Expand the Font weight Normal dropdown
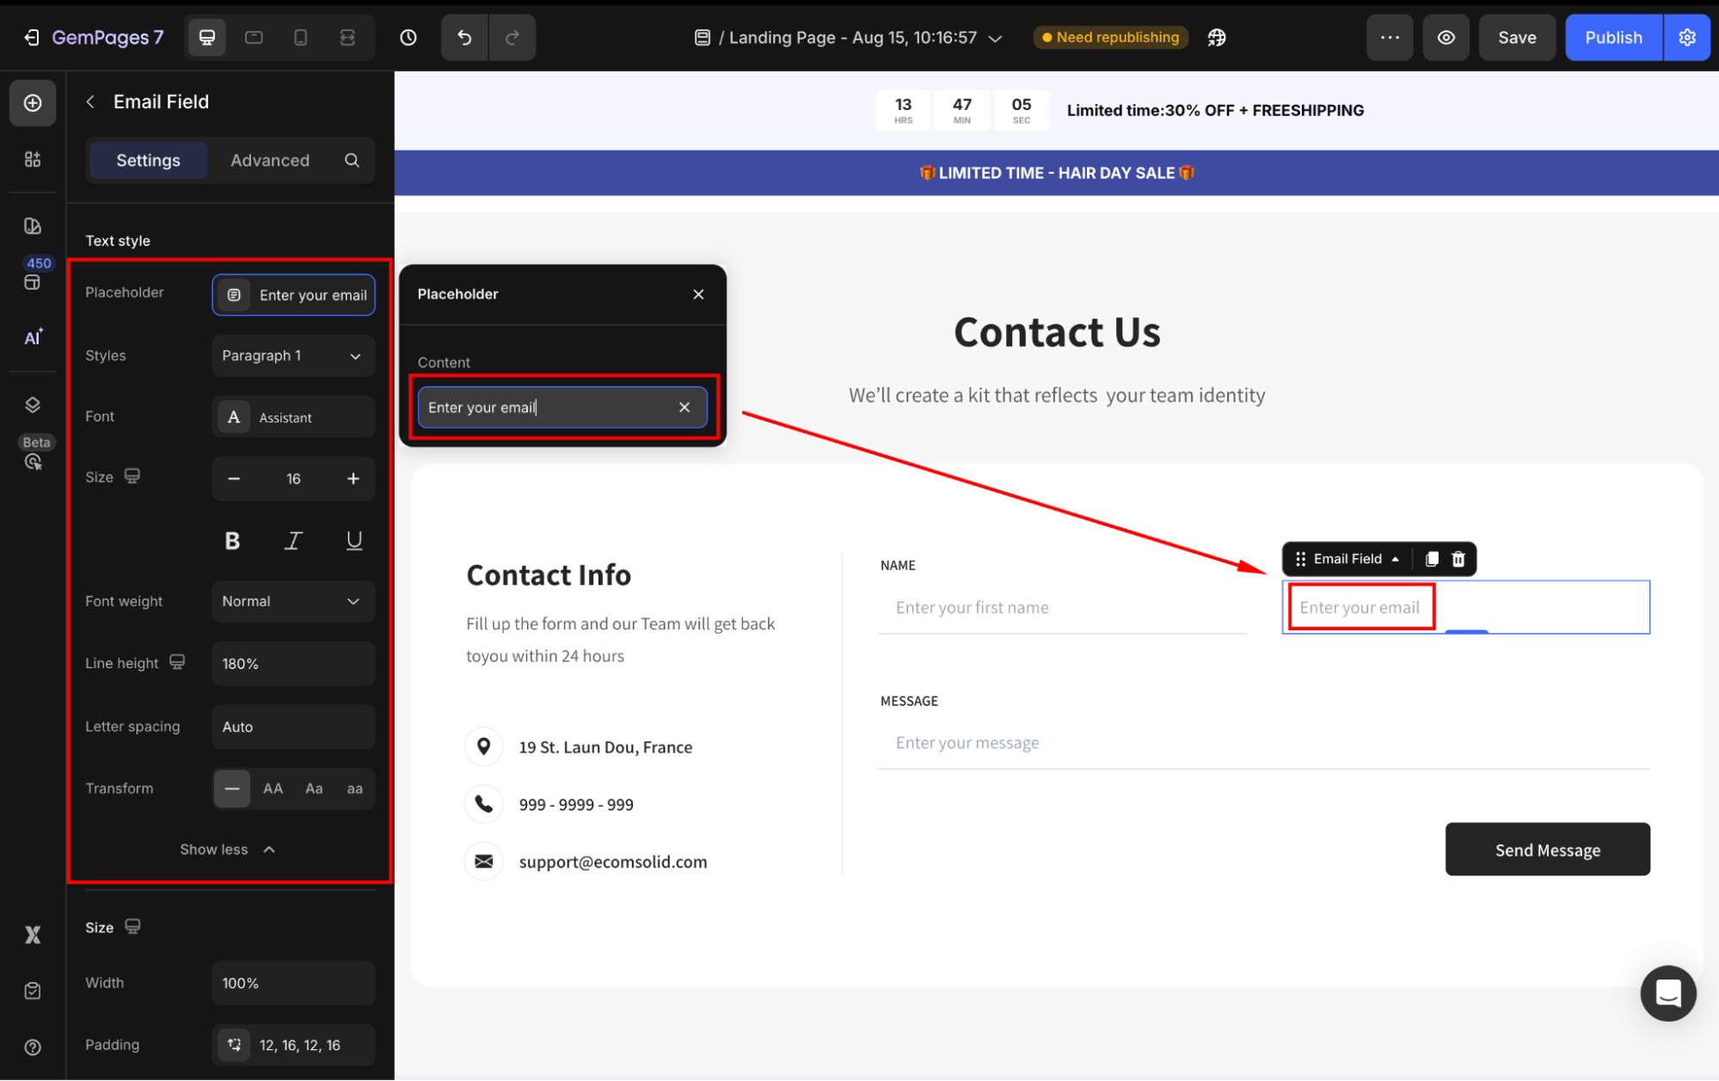Viewport: 1719px width, 1081px height. click(x=292, y=601)
